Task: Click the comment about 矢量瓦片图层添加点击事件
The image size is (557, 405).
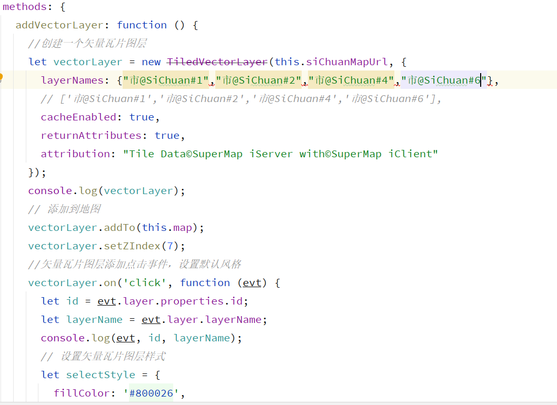Action: 135,265
